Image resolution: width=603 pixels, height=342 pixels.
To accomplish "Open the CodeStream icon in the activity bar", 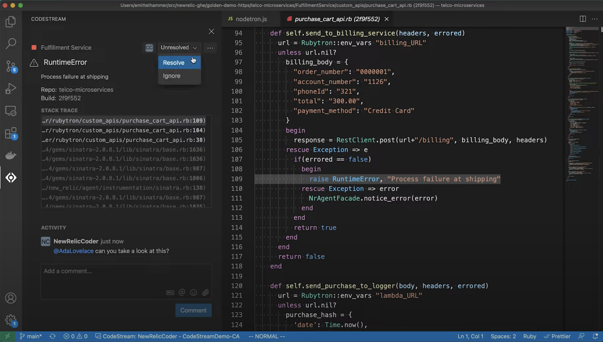I will coord(11,178).
